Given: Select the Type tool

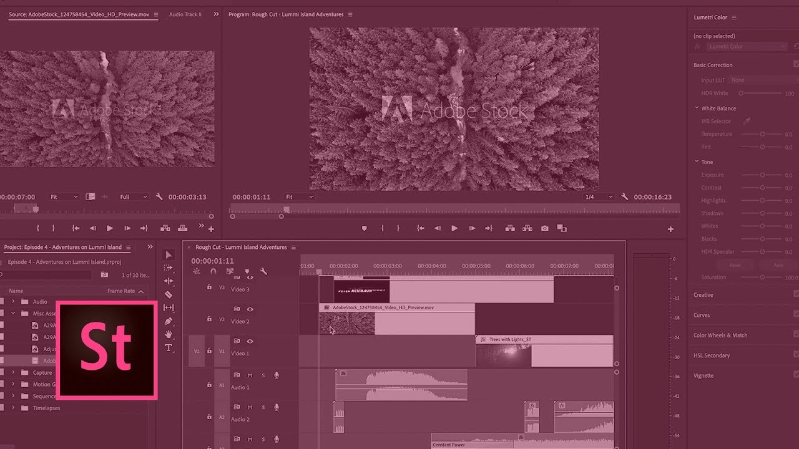Looking at the screenshot, I should [169, 348].
